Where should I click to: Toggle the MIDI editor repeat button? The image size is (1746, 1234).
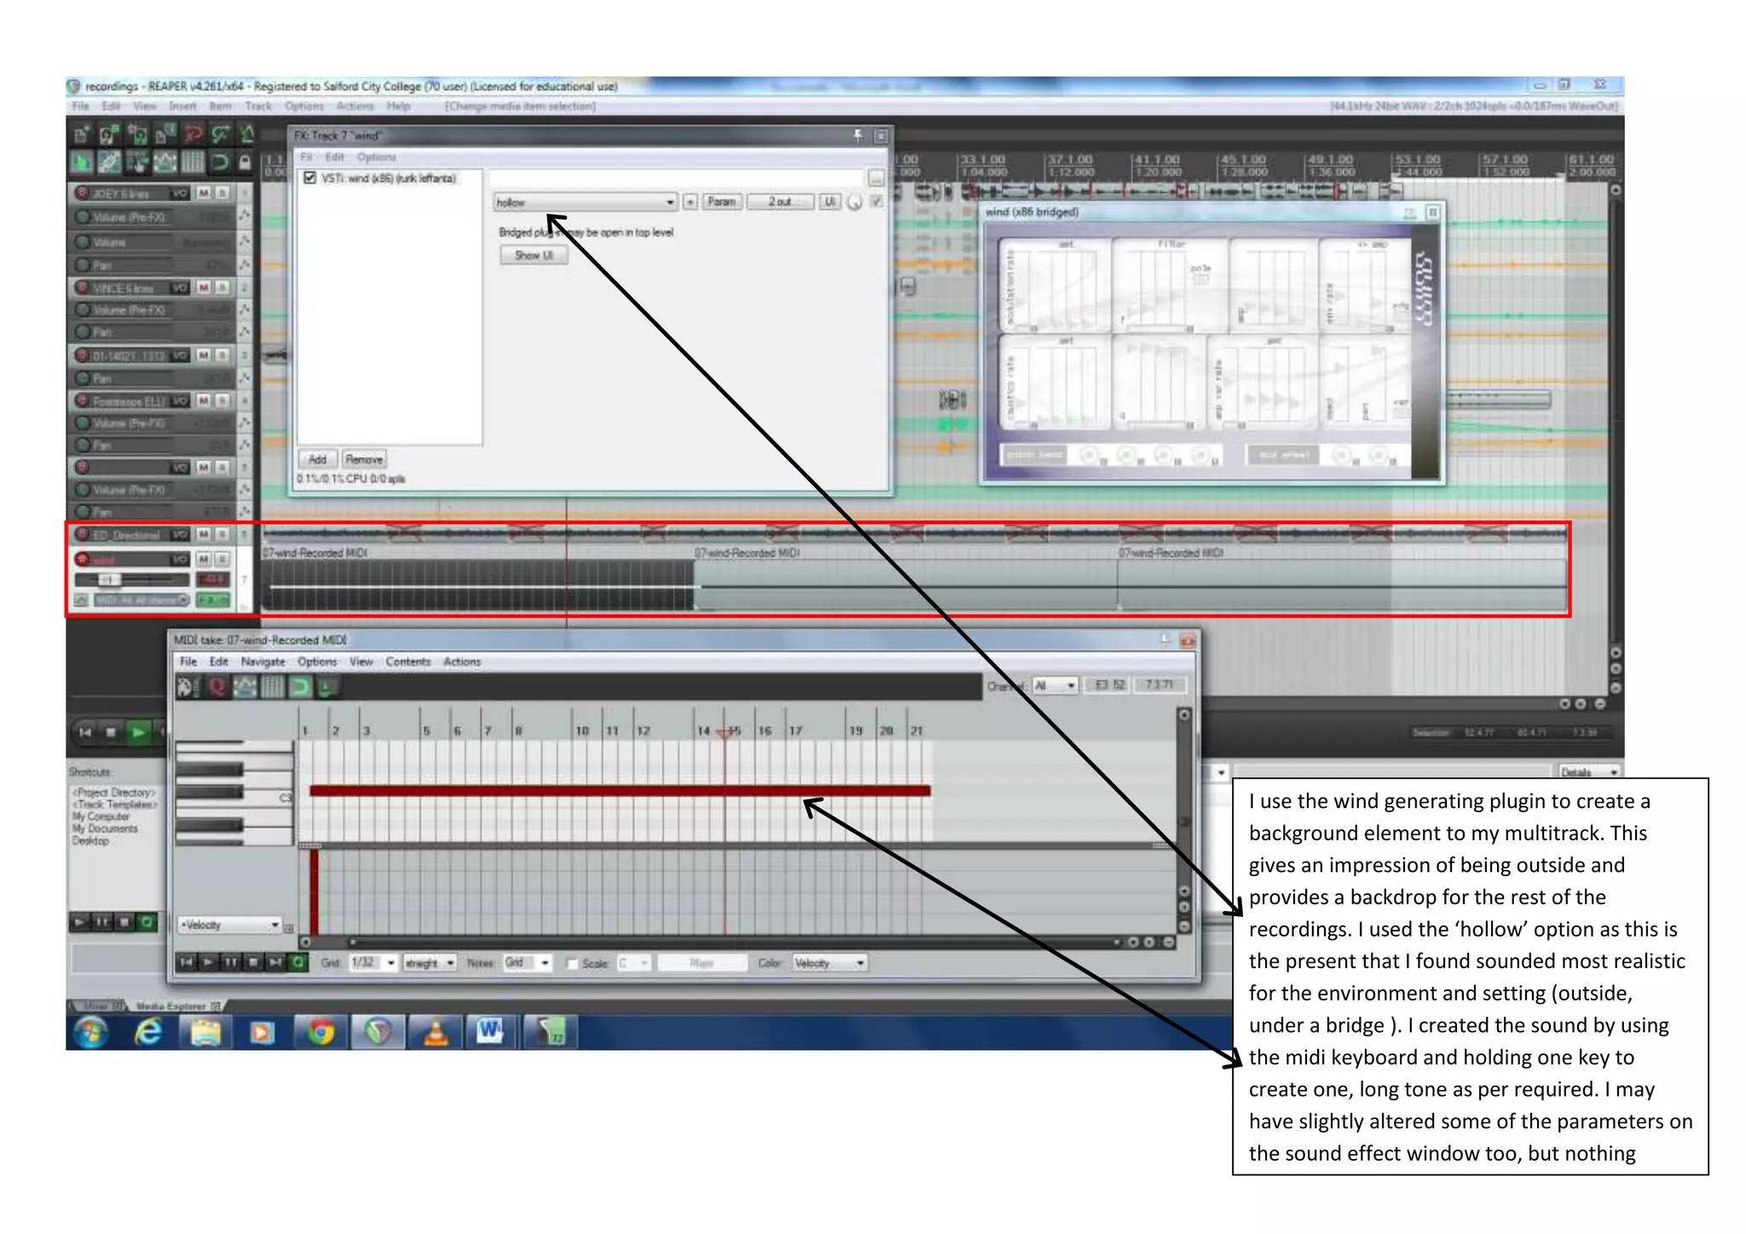[298, 963]
